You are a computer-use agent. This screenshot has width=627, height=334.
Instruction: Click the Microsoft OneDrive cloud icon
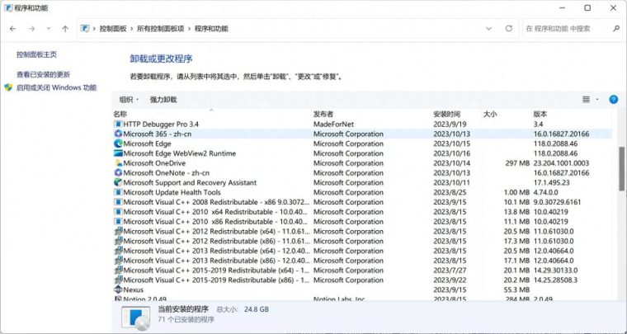coord(118,163)
